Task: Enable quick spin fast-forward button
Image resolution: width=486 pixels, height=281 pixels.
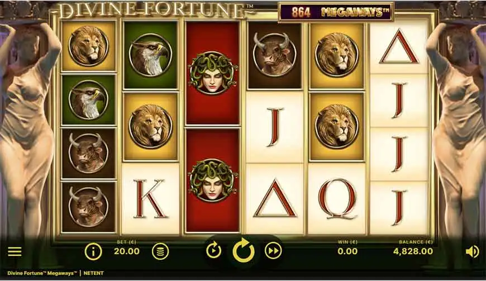Action: pyautogui.click(x=273, y=251)
